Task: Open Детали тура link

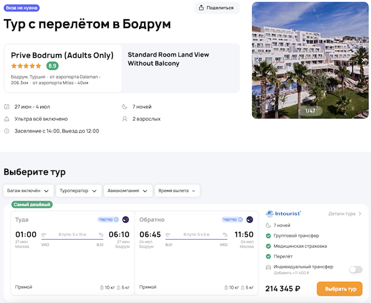Action: 344,214
